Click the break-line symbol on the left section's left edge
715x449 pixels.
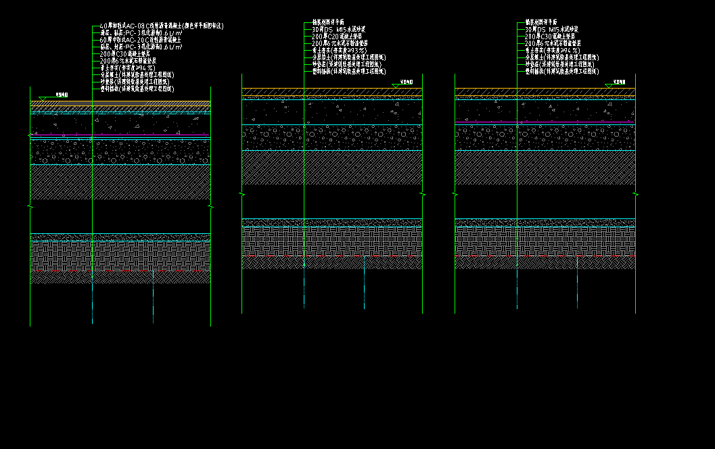(30, 205)
